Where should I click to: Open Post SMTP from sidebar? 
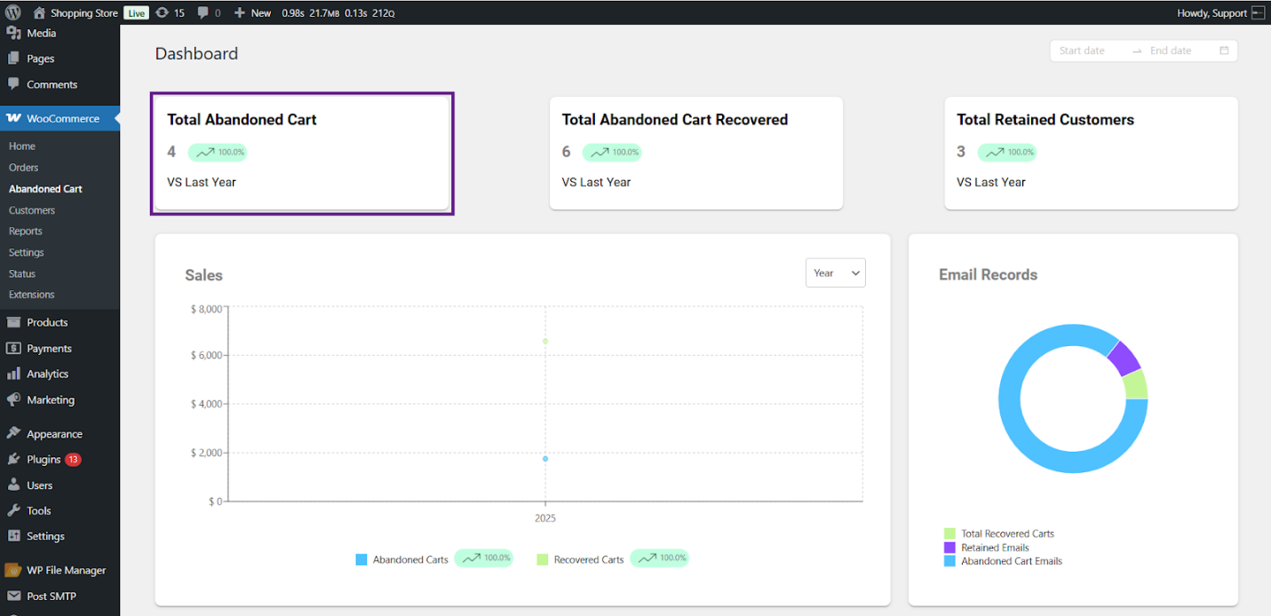[52, 596]
